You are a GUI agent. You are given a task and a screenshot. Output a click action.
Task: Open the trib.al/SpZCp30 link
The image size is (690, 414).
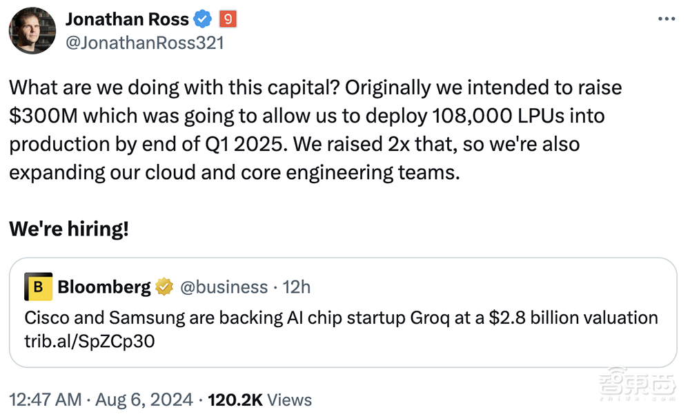click(x=89, y=341)
